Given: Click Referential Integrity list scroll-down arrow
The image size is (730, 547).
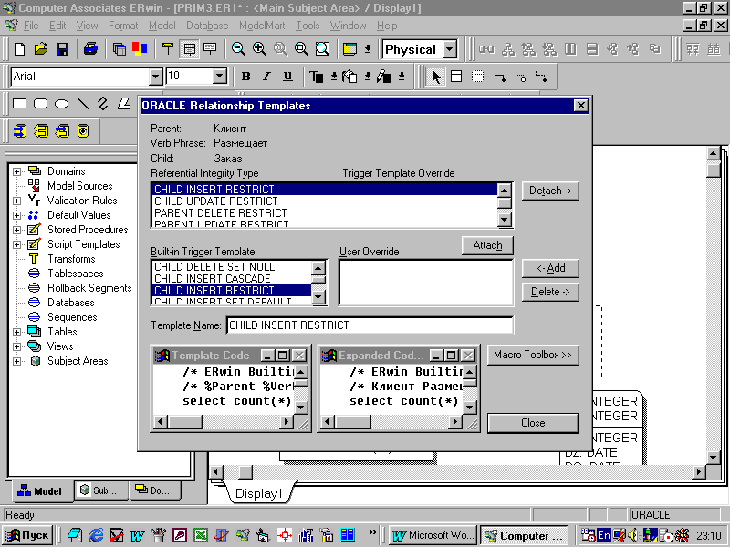Looking at the screenshot, I should click(x=505, y=219).
